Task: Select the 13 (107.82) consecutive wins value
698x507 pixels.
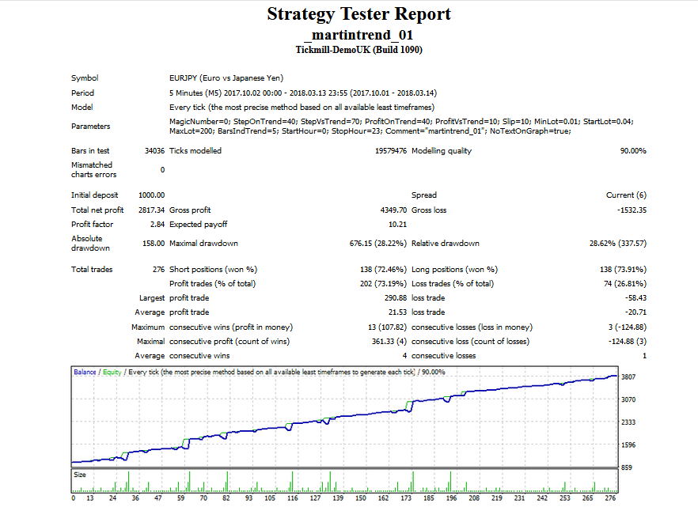Action: pos(387,327)
